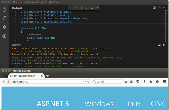Open the Search view in activity bar

coord(5,18)
